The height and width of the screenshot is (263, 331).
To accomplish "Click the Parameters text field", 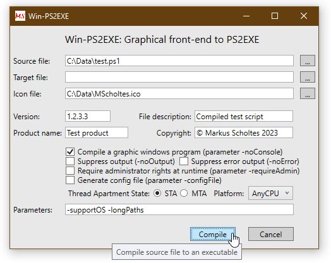I will [179, 209].
